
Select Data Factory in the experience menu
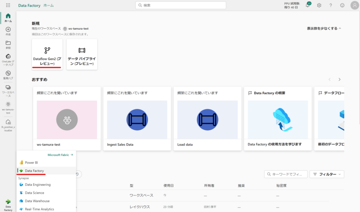(x=46, y=171)
